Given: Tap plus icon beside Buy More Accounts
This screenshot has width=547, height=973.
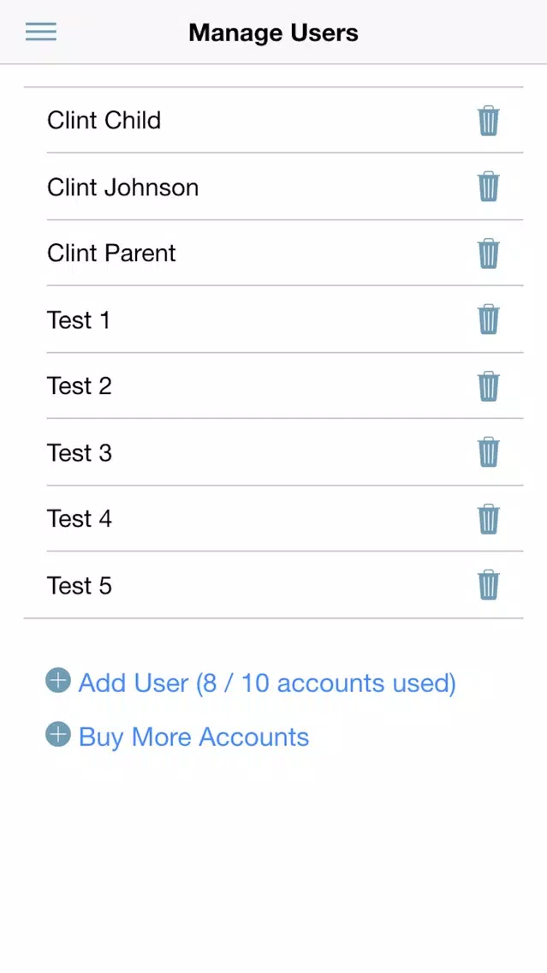Looking at the screenshot, I should pyautogui.click(x=57, y=734).
